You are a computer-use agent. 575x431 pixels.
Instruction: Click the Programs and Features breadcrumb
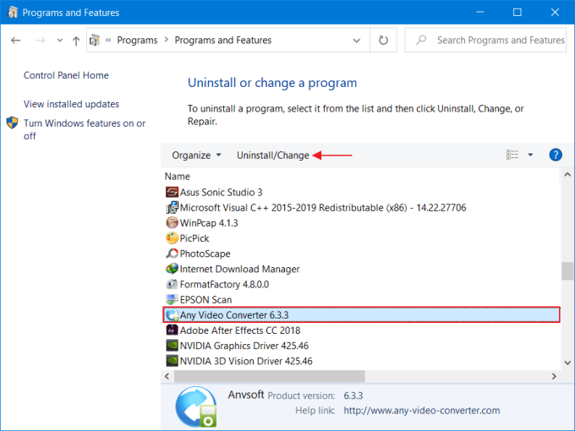[223, 40]
